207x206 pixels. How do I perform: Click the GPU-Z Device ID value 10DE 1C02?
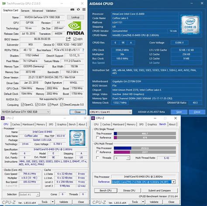(x=69, y=45)
